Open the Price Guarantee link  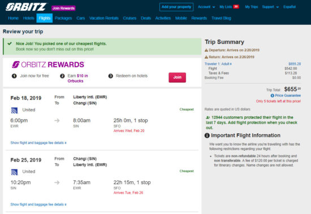(x=288, y=95)
